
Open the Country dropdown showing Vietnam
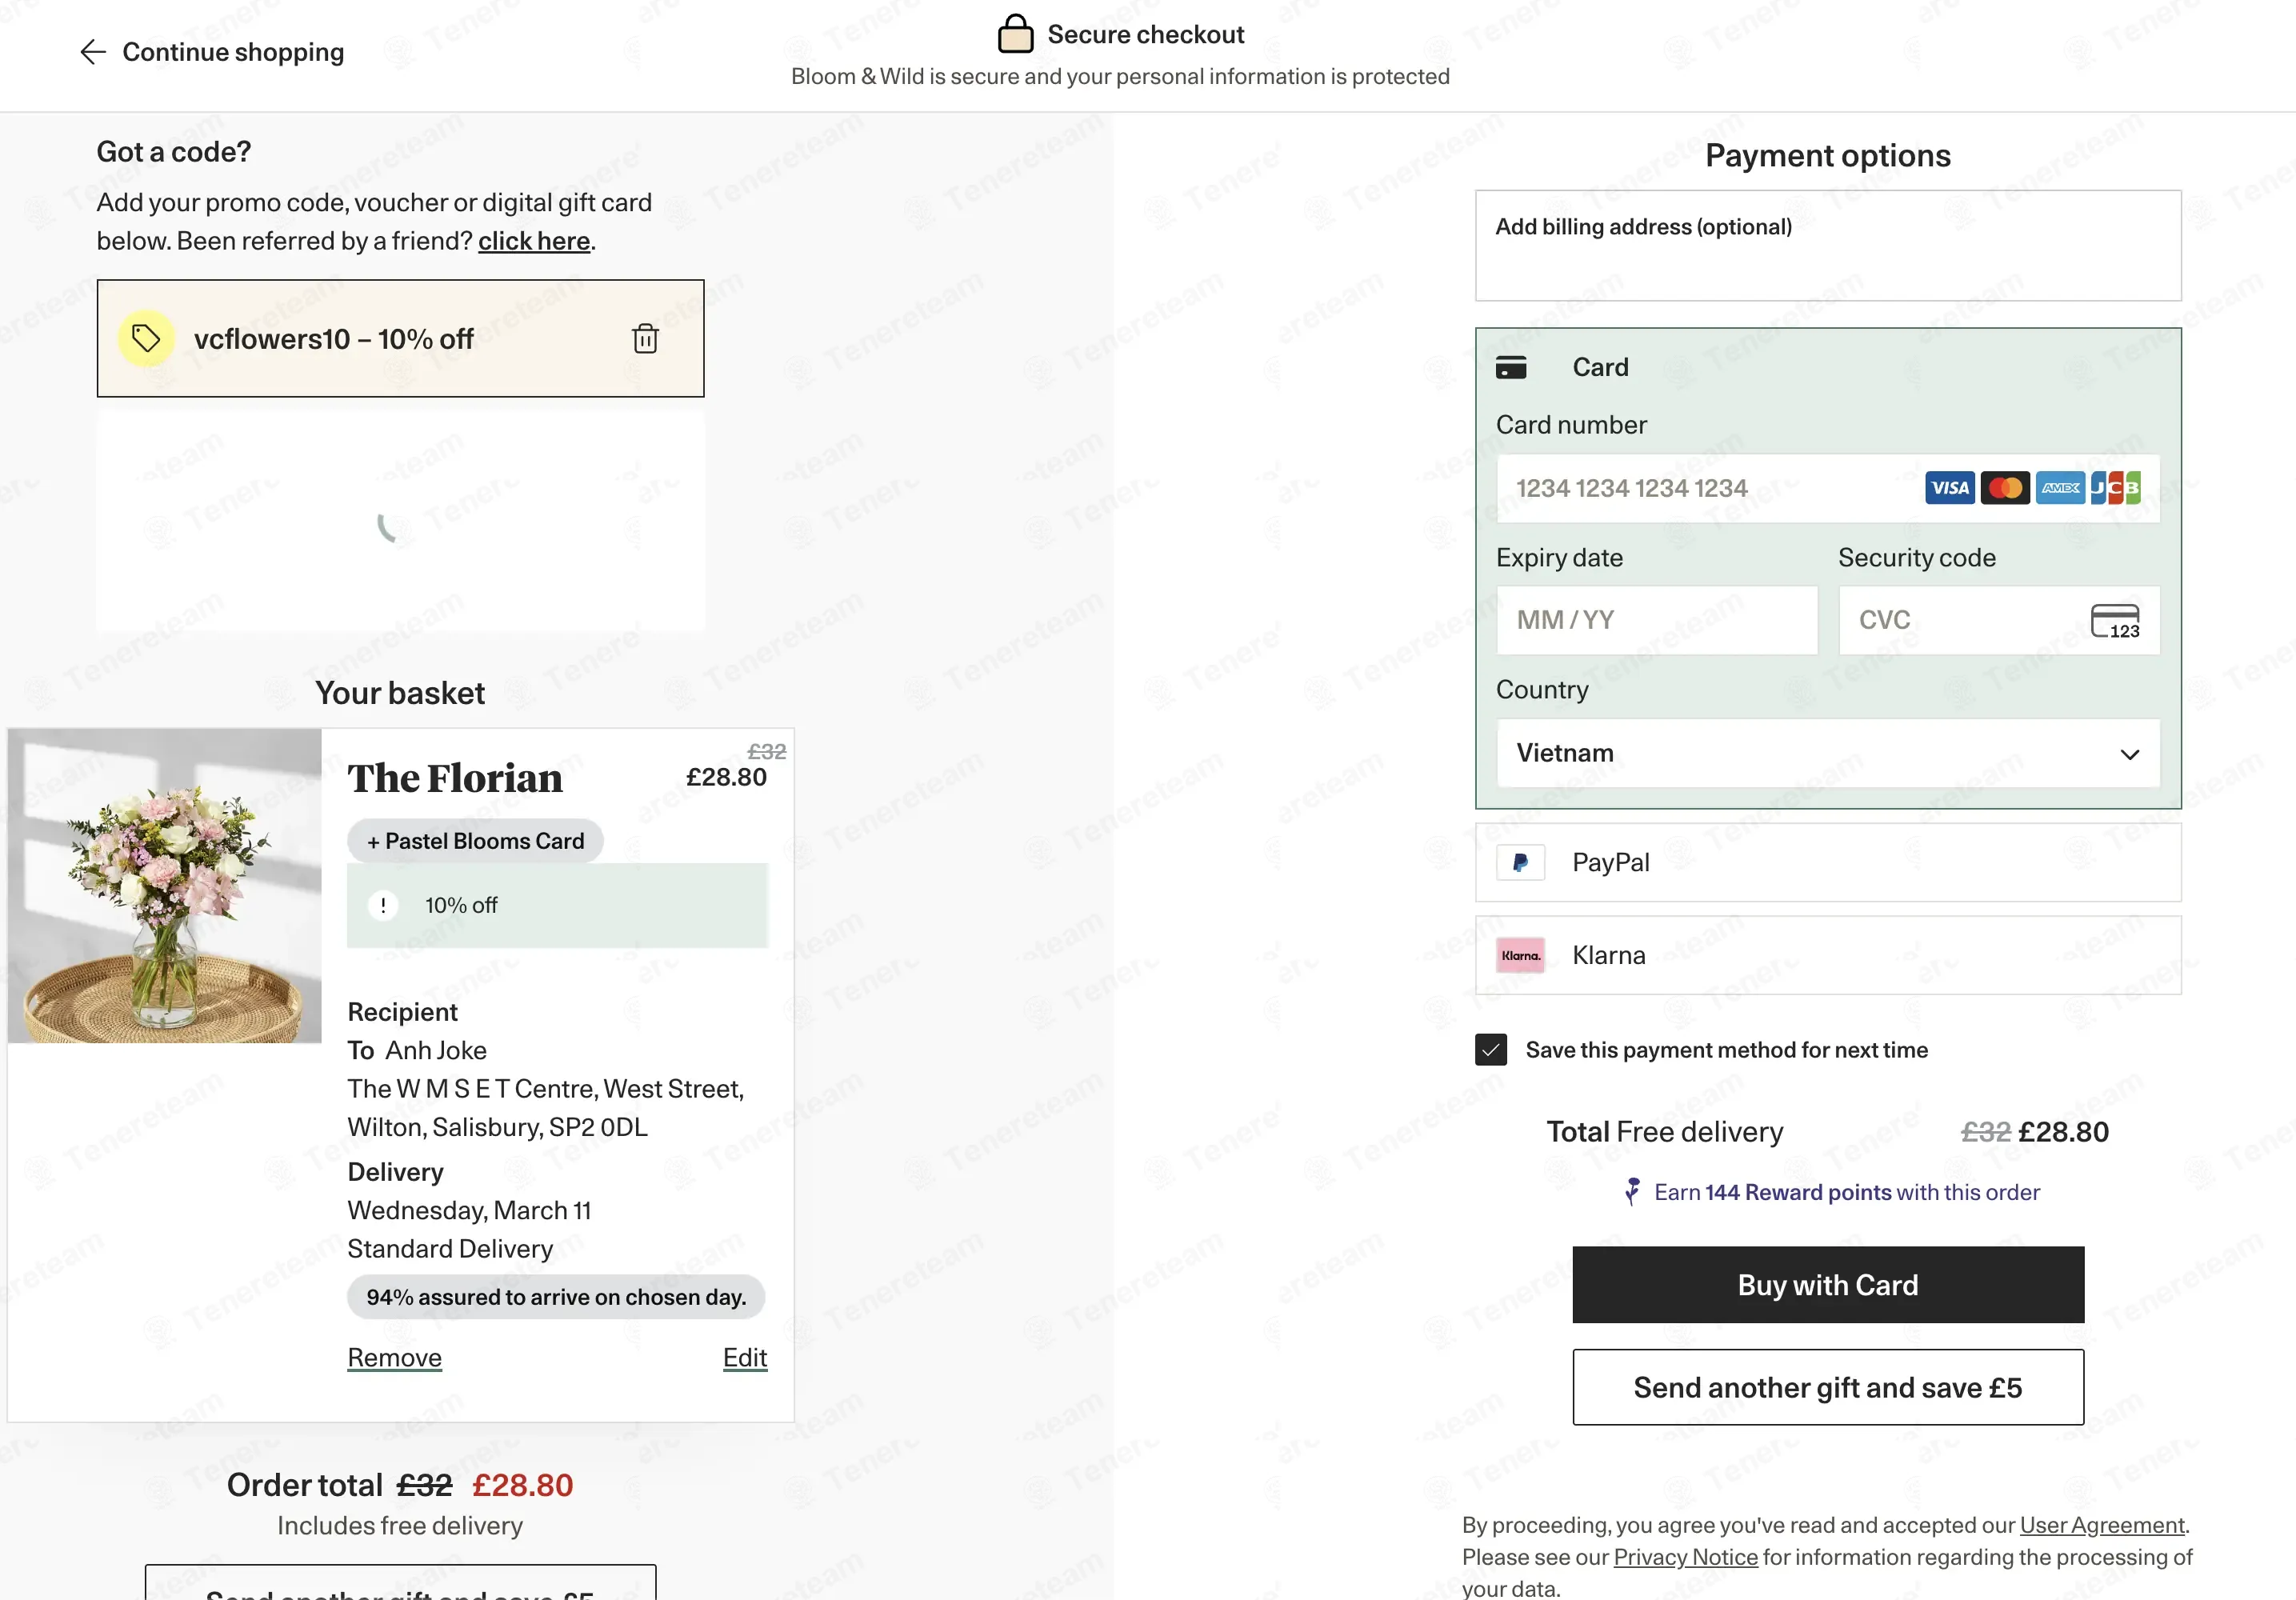1827,753
